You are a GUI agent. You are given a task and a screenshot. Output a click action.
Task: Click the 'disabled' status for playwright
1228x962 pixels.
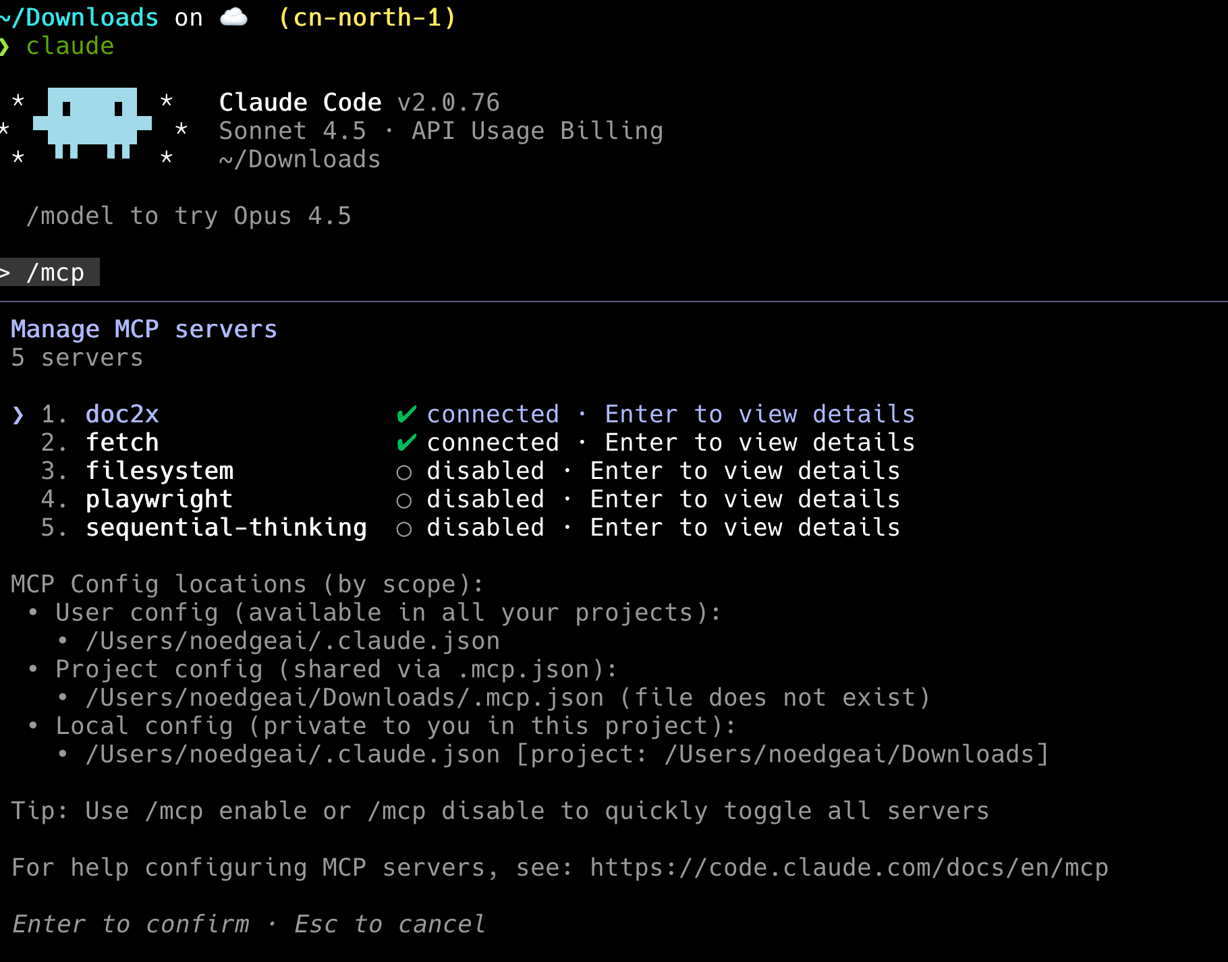point(485,499)
